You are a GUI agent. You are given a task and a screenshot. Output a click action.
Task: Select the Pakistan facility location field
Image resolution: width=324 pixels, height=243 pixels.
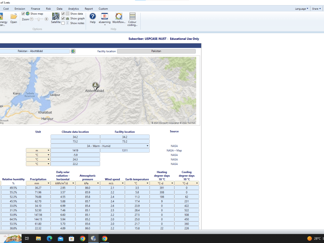157,51
